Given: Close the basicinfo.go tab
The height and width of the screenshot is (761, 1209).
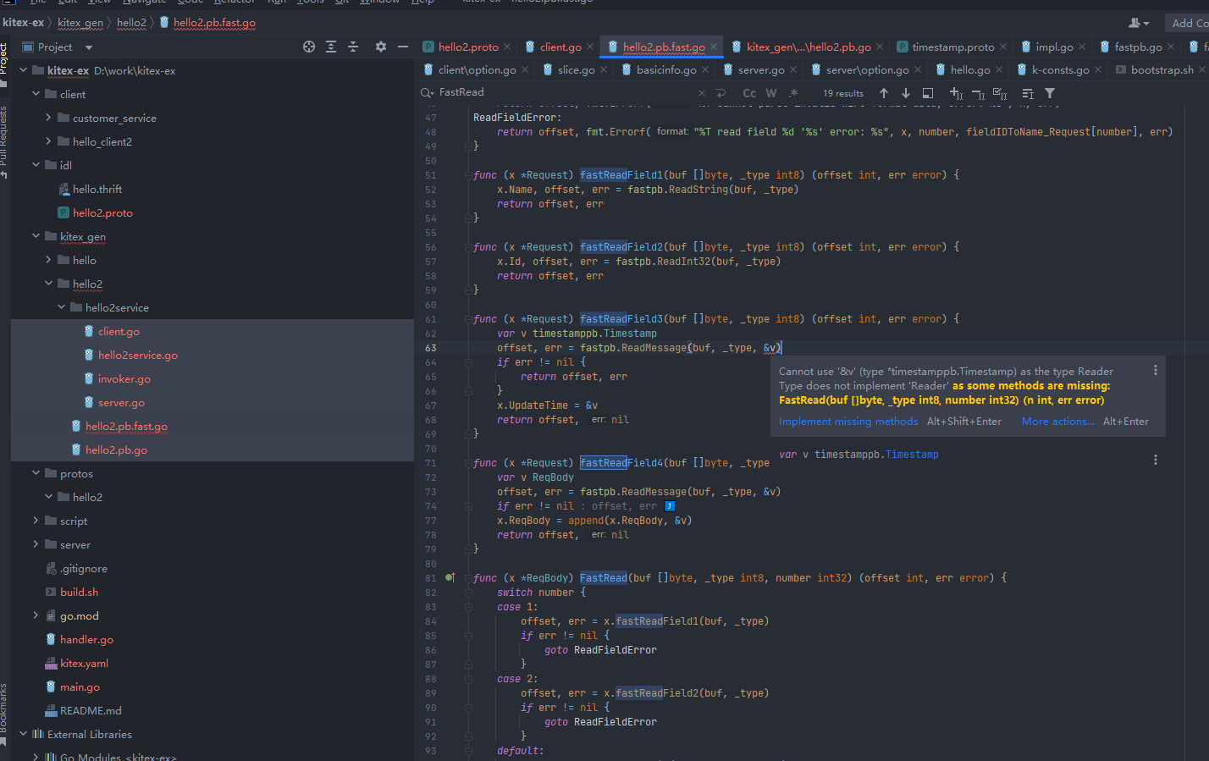Looking at the screenshot, I should point(705,70).
